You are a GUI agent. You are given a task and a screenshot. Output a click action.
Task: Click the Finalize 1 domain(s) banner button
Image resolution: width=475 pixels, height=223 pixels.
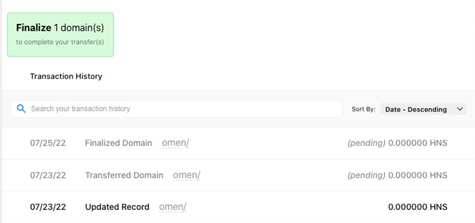click(60, 35)
